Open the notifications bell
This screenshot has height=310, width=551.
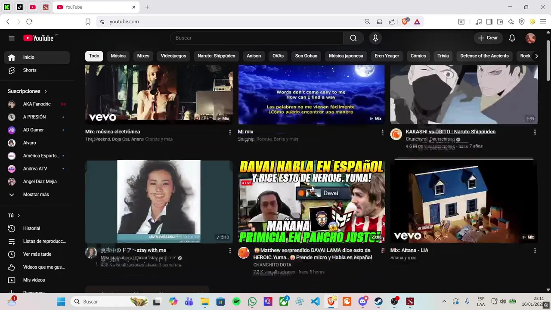pos(512,38)
